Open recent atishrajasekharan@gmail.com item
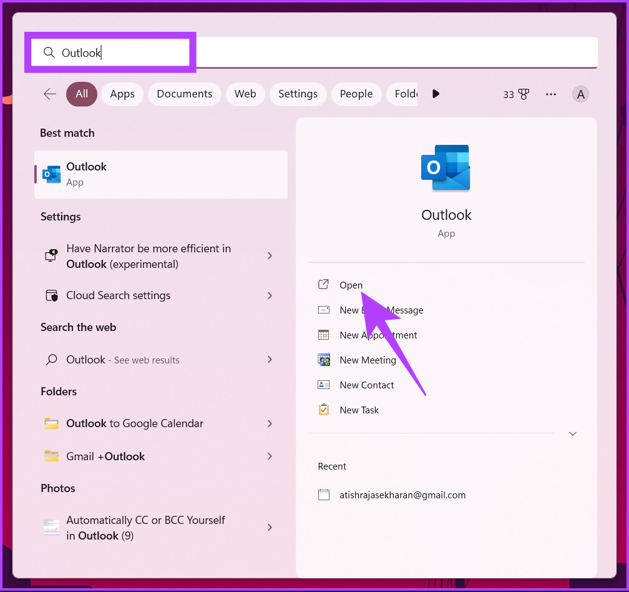Viewport: 629px width, 592px height. (402, 495)
